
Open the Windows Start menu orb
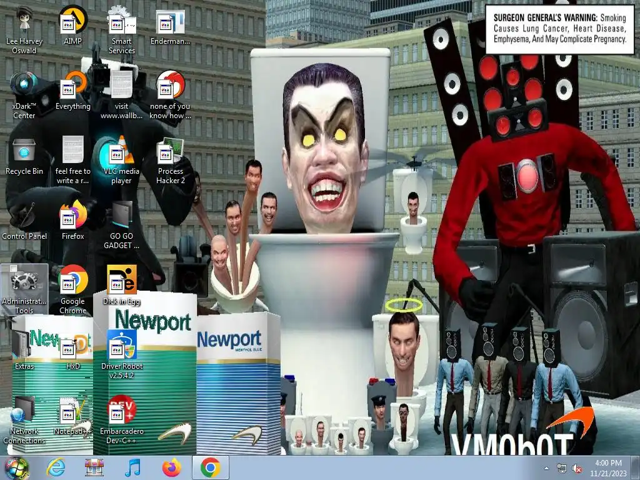16,468
